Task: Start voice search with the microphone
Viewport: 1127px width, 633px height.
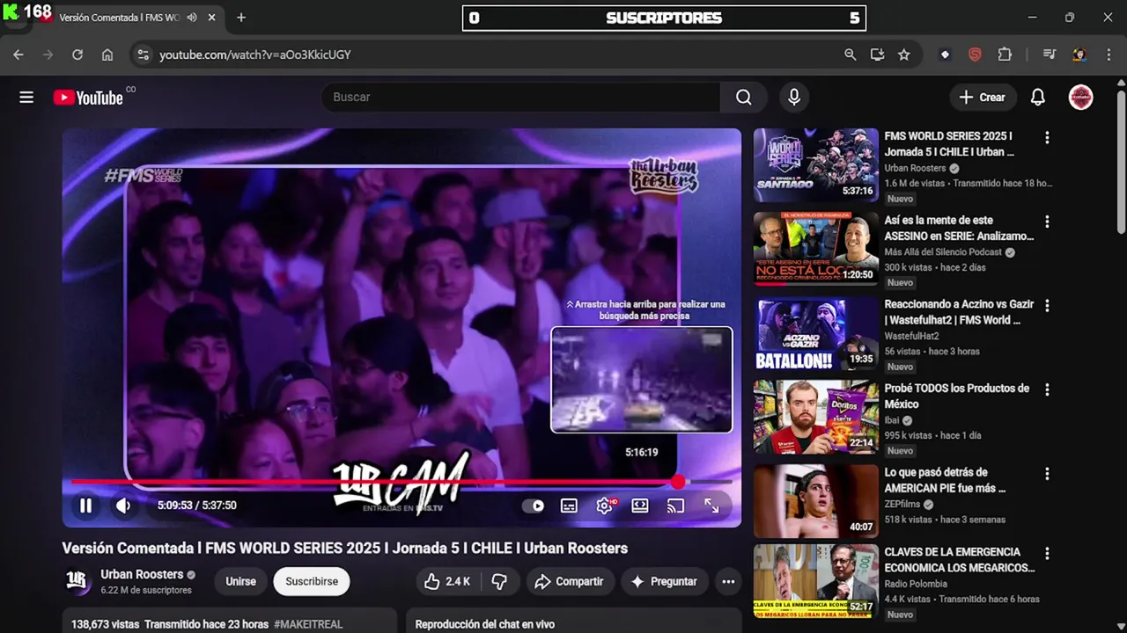Action: click(x=794, y=98)
